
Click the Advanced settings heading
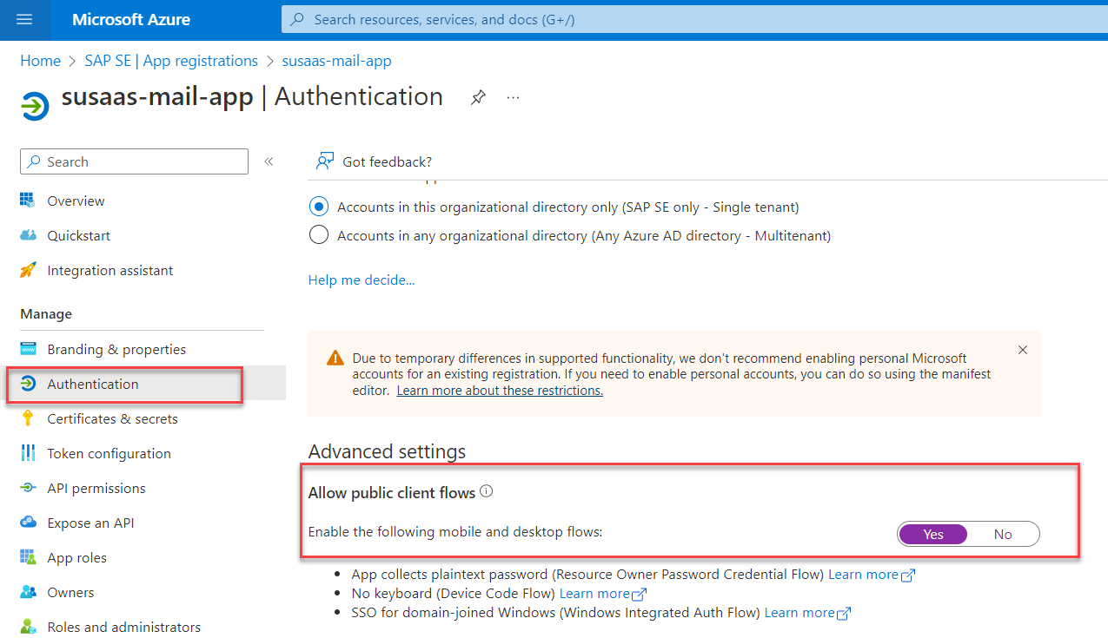pyautogui.click(x=387, y=451)
